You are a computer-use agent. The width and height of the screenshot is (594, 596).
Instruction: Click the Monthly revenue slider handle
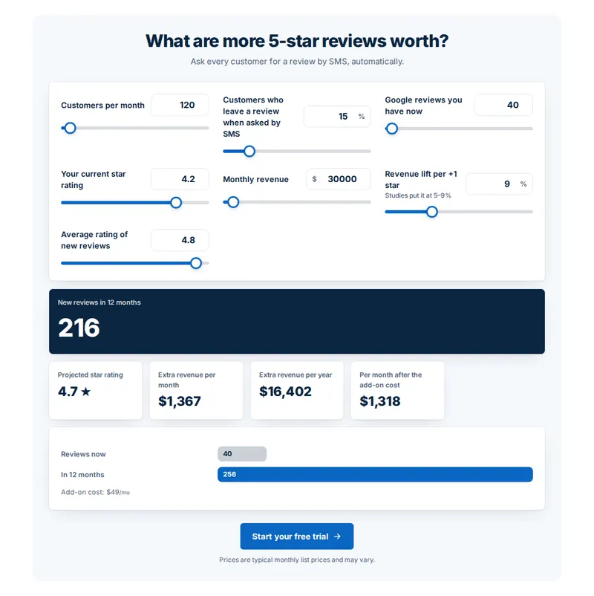tap(233, 202)
